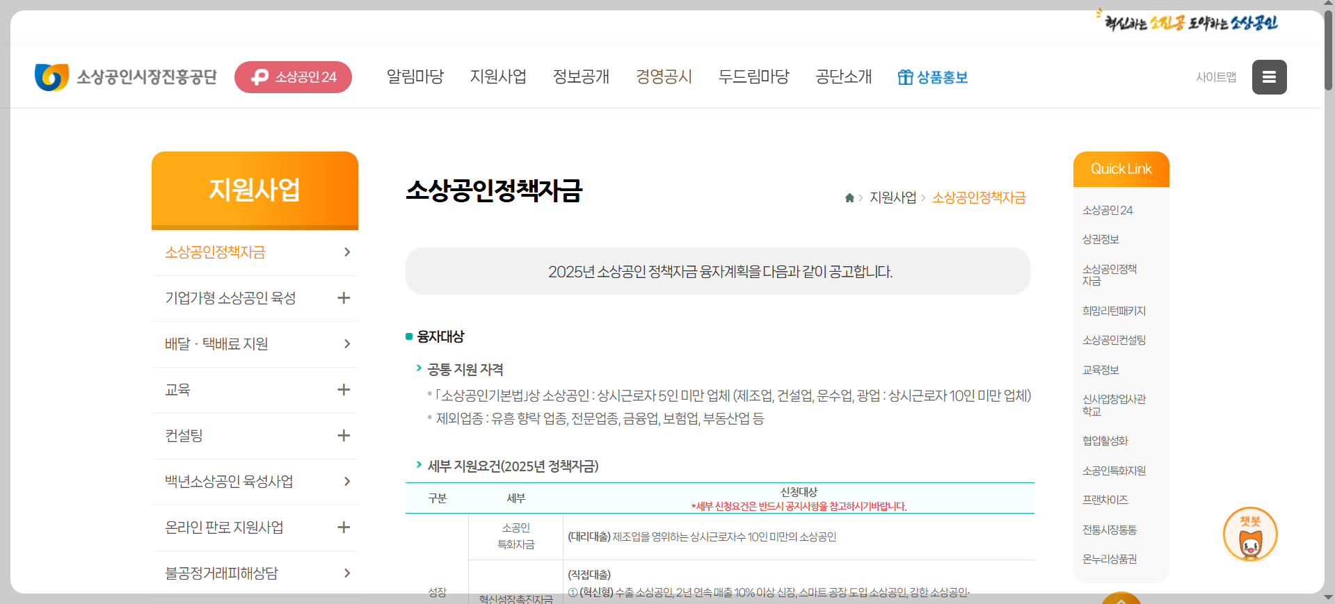Viewport: 1335px width, 604px height.
Task: Click chevron next to 소상공인정책자금 sidebar item
Action: [x=346, y=252]
